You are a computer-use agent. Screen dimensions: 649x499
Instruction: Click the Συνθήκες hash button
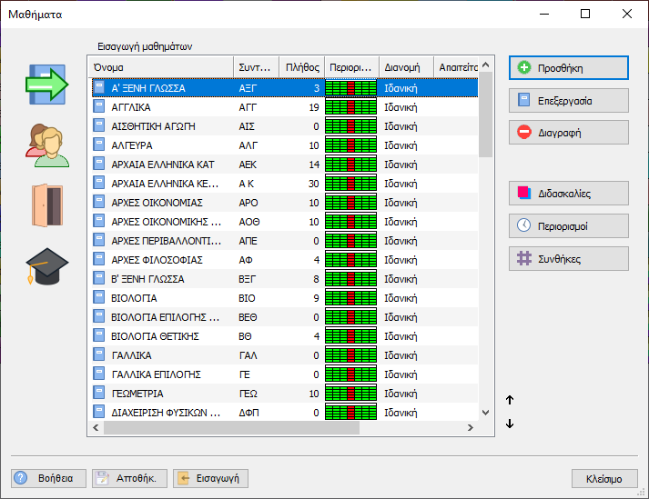coord(568,259)
